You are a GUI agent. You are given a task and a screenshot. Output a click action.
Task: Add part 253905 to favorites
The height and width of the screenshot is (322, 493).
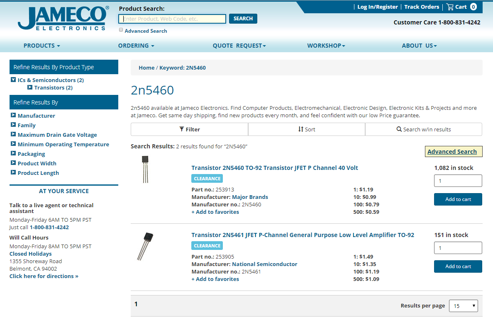tap(215, 279)
